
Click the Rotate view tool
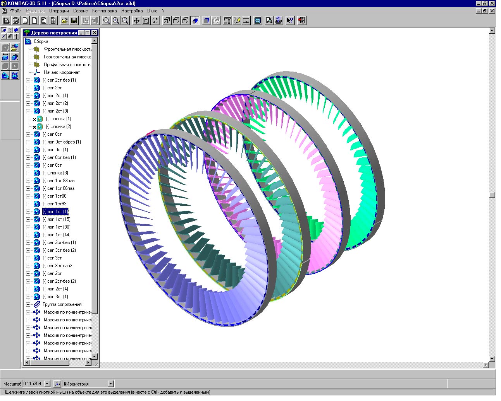tap(155, 20)
